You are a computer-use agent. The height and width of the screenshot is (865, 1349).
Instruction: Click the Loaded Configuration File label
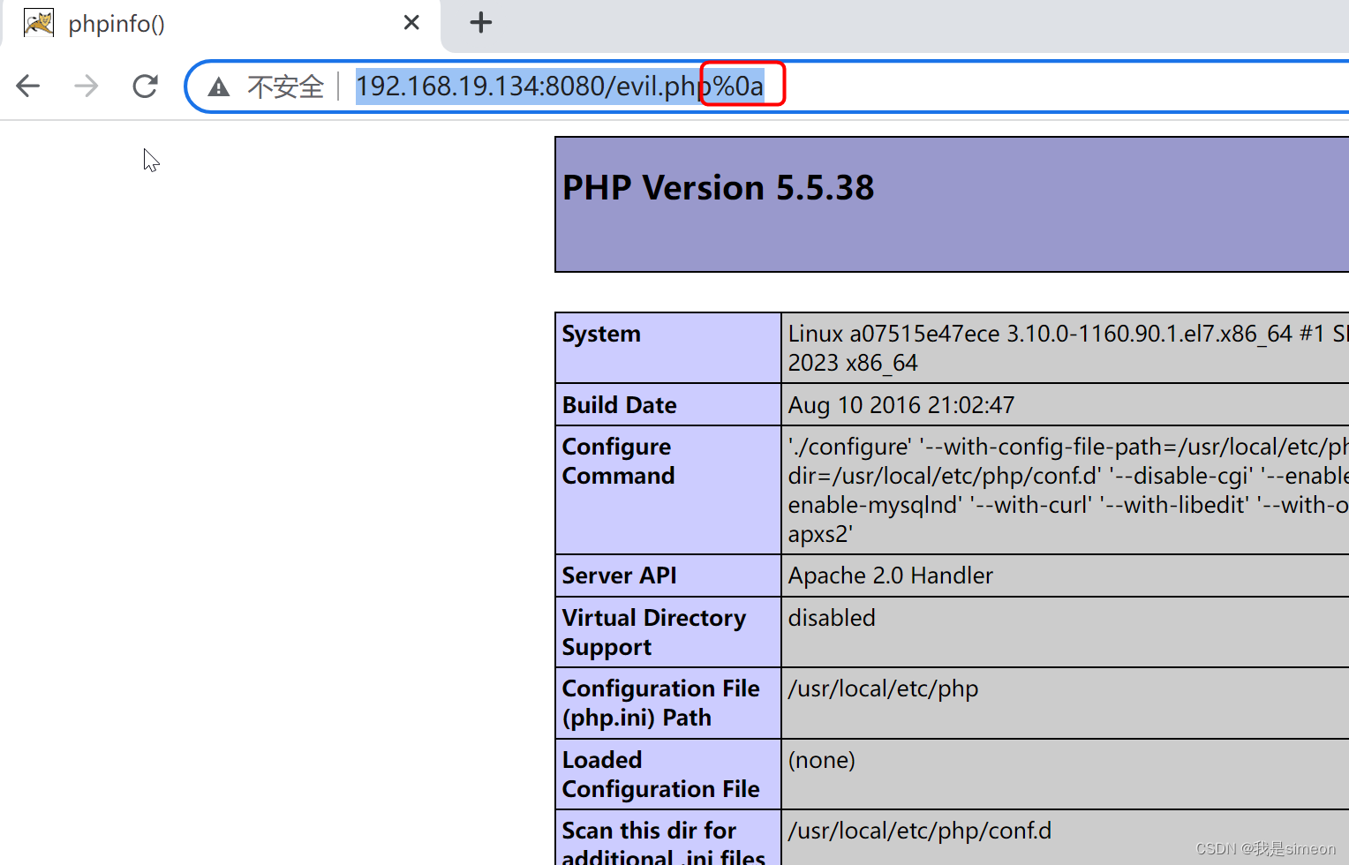pyautogui.click(x=660, y=774)
